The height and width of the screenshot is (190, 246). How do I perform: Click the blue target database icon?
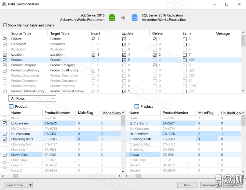135,17
